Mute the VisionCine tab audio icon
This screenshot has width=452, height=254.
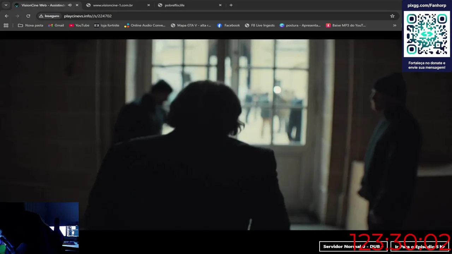click(x=70, y=5)
